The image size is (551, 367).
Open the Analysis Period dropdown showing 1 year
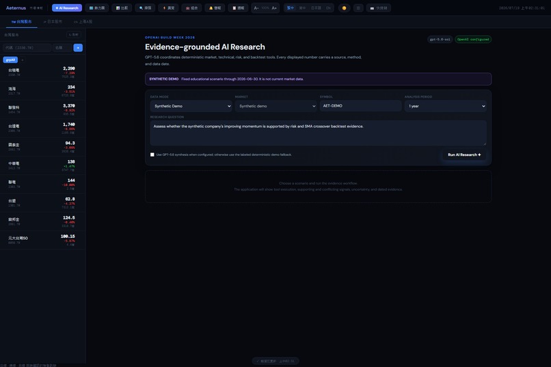point(445,106)
